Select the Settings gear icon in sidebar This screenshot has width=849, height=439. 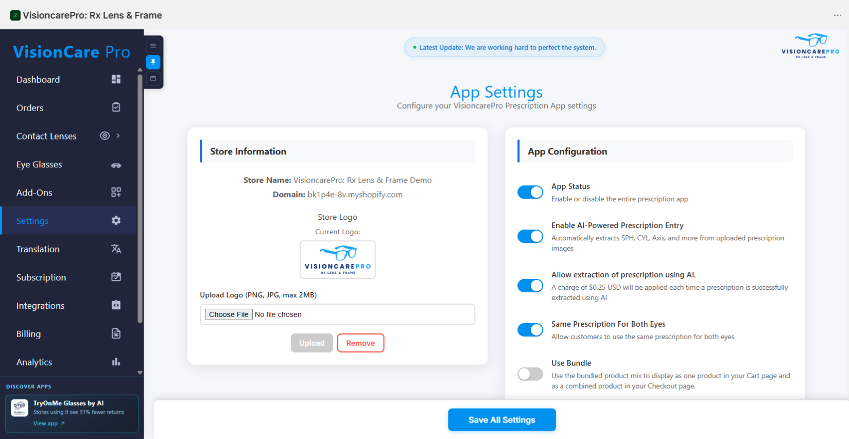coord(116,220)
